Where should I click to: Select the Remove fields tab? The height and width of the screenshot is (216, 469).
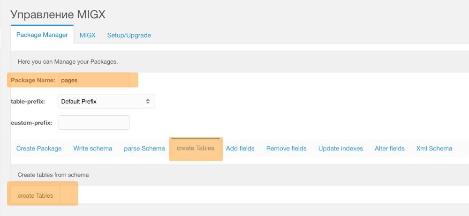(286, 149)
